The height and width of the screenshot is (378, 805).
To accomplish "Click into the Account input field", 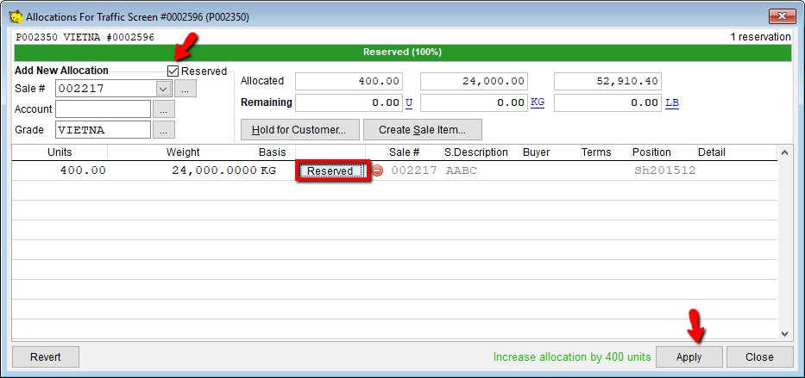I will point(104,109).
